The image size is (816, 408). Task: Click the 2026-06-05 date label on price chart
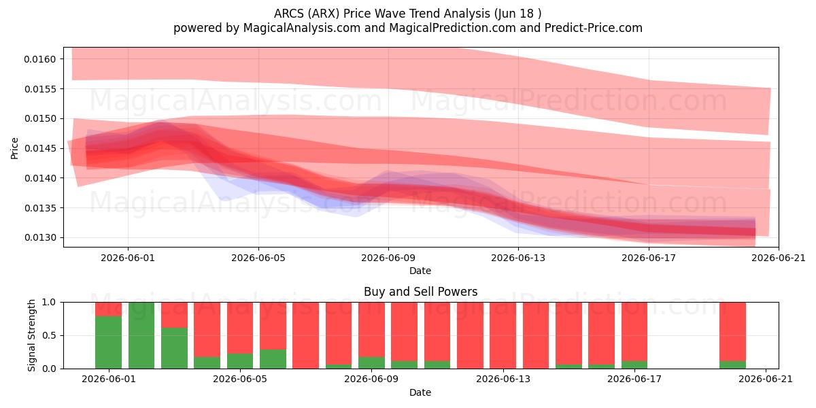click(258, 258)
